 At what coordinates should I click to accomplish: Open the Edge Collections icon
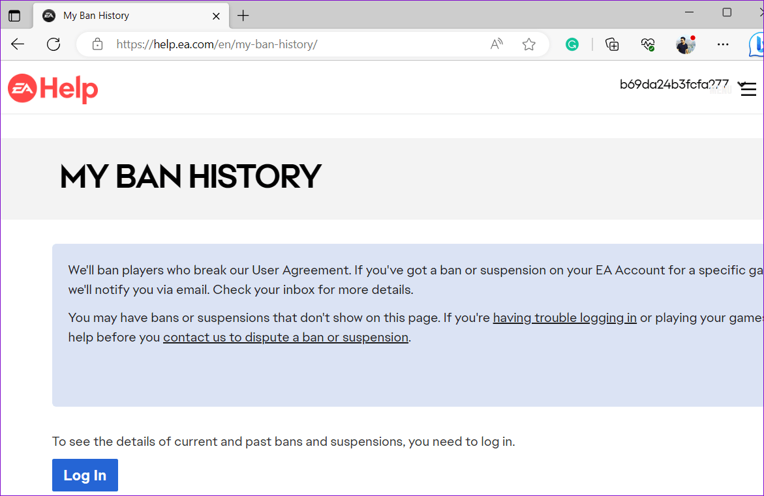(x=612, y=44)
